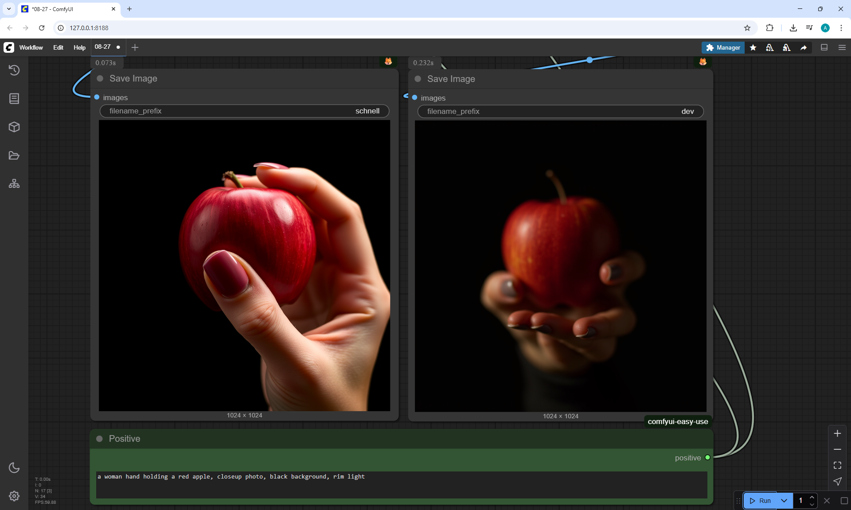The height and width of the screenshot is (510, 851).
Task: Open settings gear in the sidebar
Action: click(14, 496)
